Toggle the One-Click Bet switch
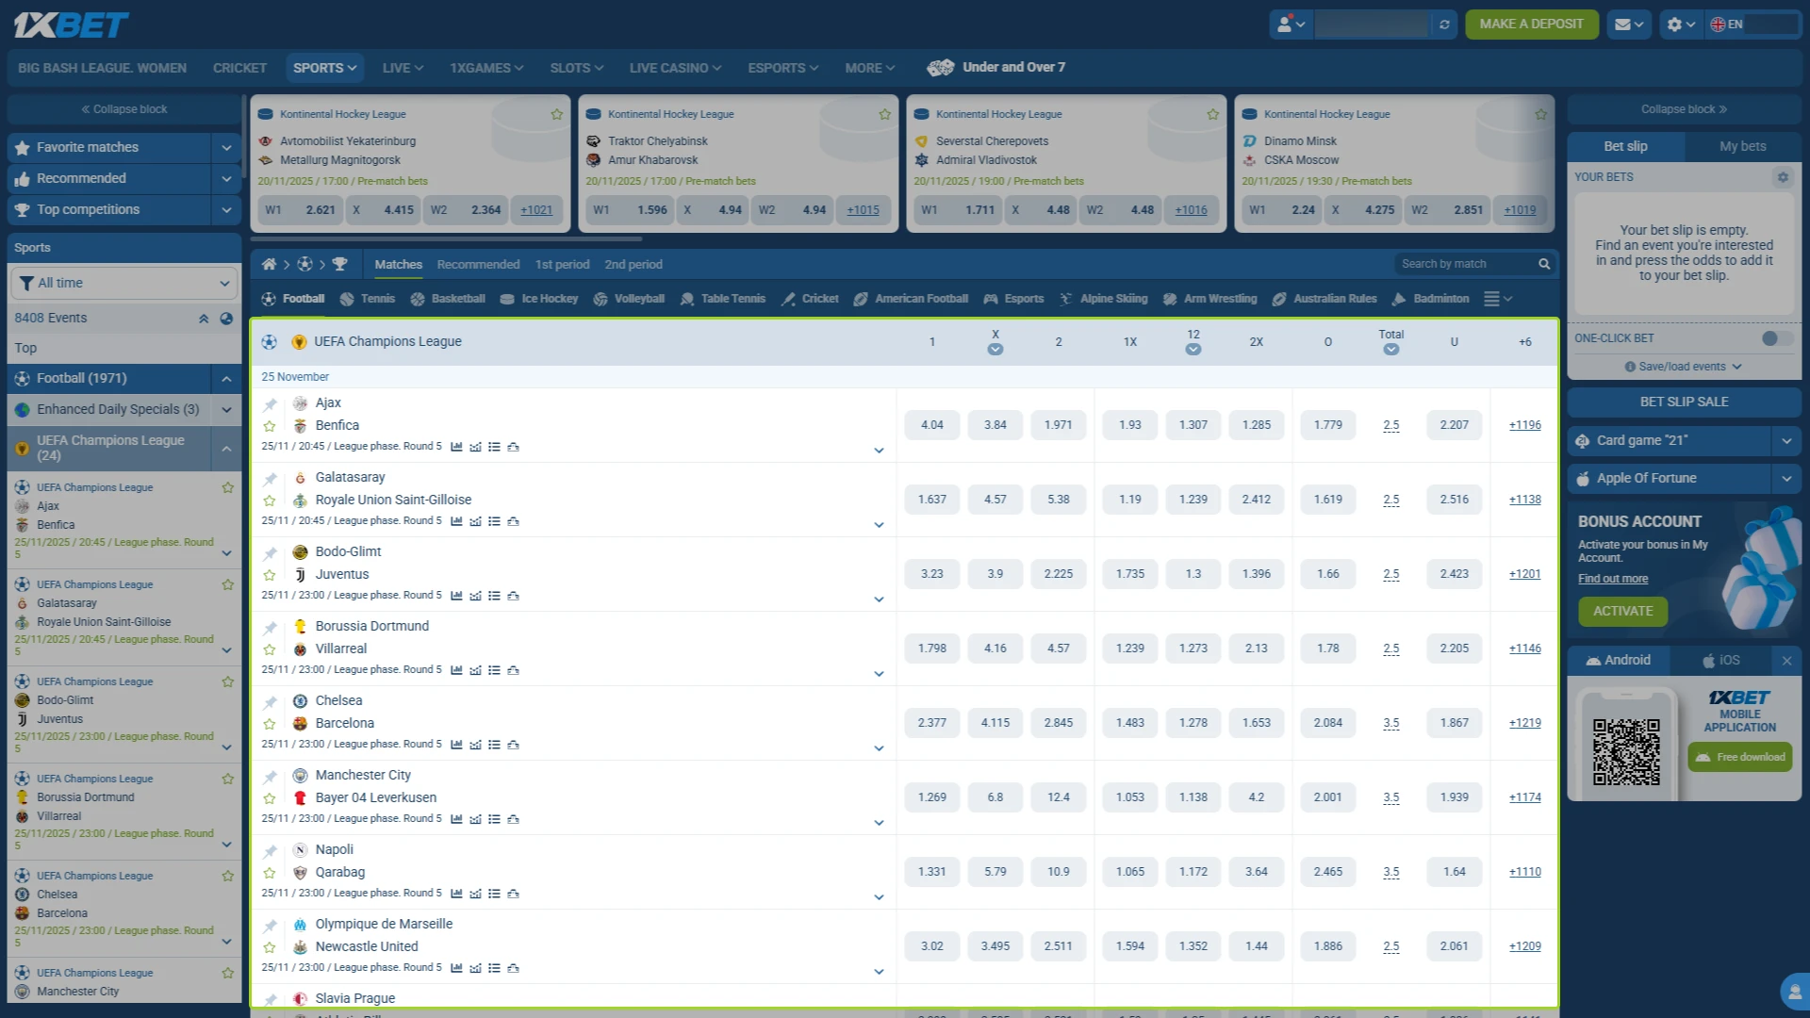 (1776, 338)
